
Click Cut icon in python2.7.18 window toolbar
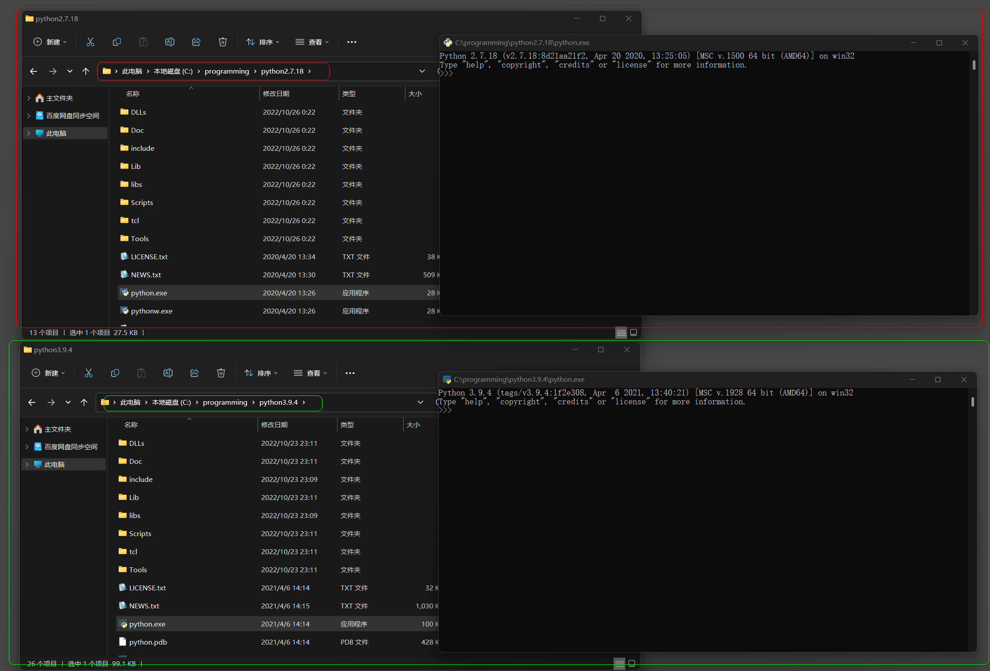90,42
